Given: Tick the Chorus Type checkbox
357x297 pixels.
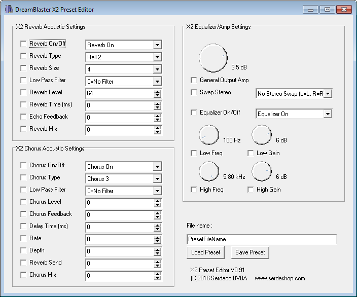Looking at the screenshot, I should click(23, 177).
